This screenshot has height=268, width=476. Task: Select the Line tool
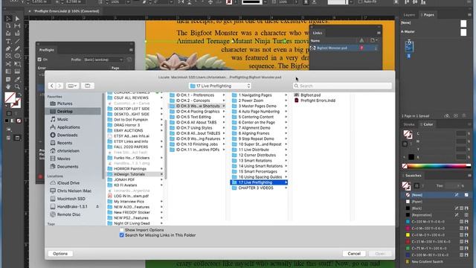tap(17, 41)
